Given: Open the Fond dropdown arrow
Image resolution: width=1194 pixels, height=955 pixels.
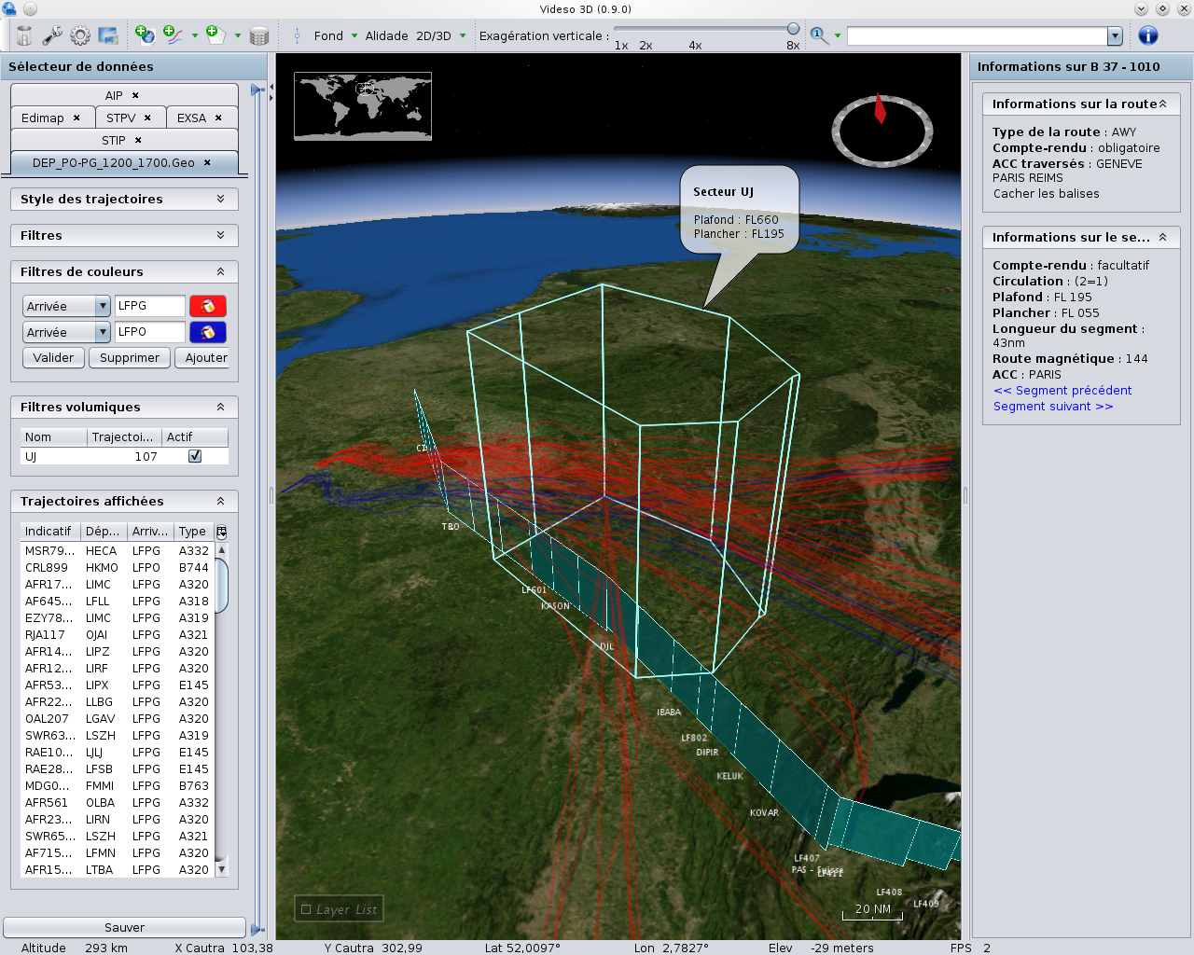Looking at the screenshot, I should 354,35.
